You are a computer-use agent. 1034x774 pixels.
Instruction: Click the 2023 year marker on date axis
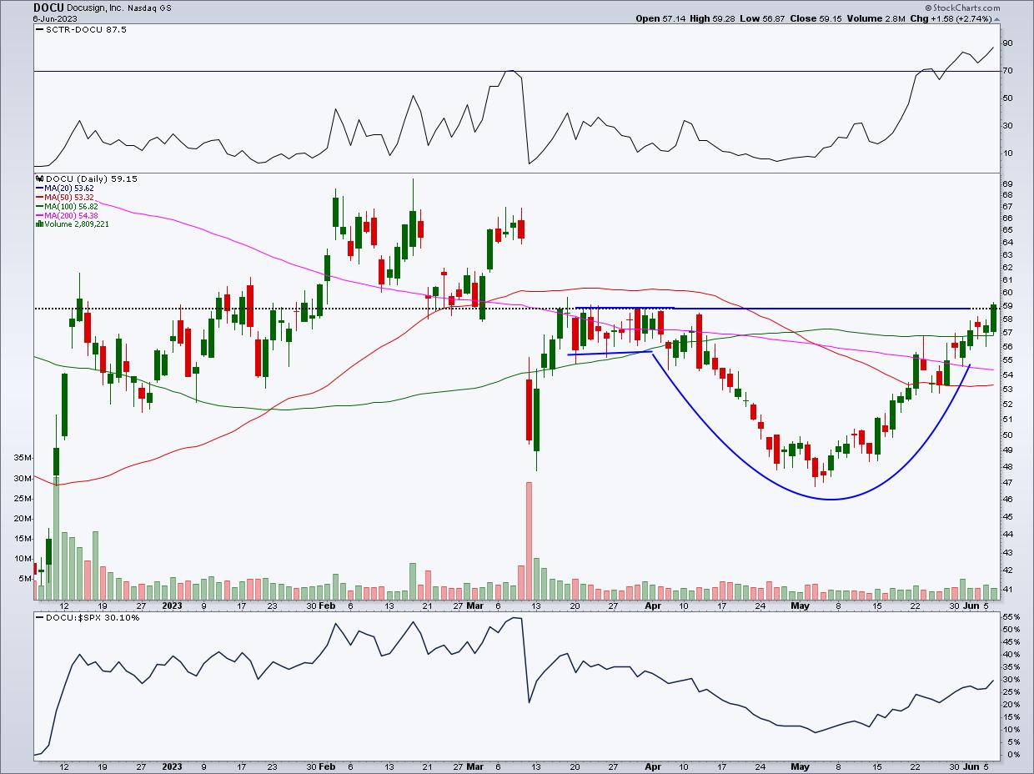172,605
